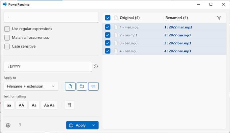Click file icon beside 2 - can.mp3
Screen dimensions: 230x133
coord(116,35)
